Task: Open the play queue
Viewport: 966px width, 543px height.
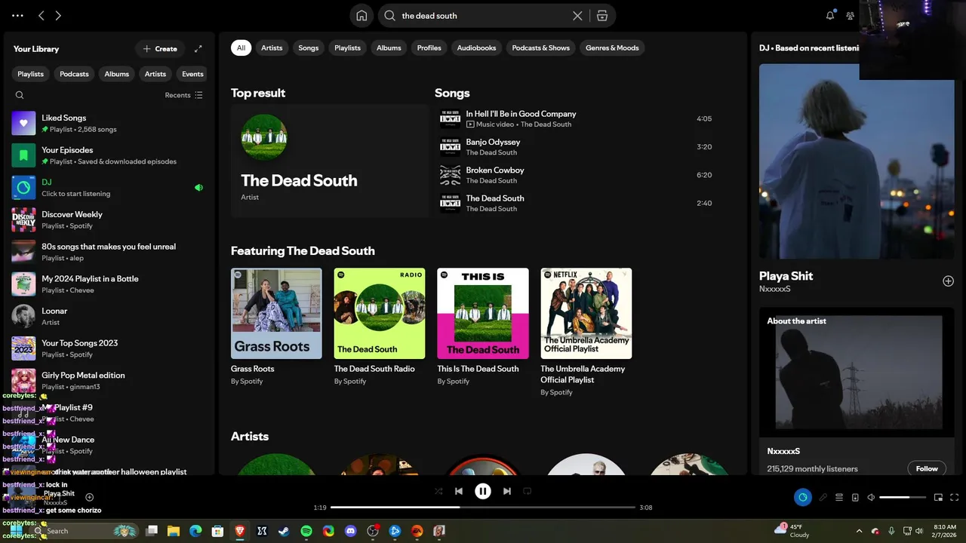Action: pyautogui.click(x=839, y=498)
